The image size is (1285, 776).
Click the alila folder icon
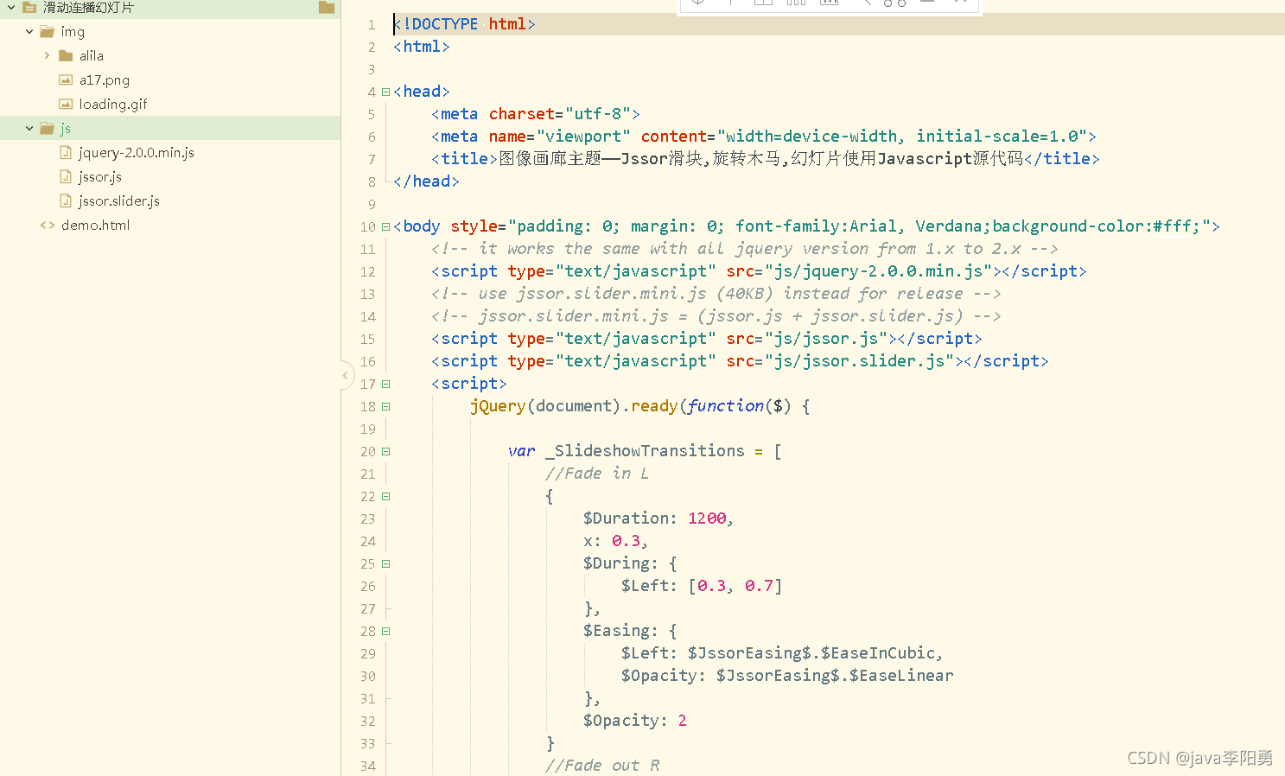(x=66, y=55)
